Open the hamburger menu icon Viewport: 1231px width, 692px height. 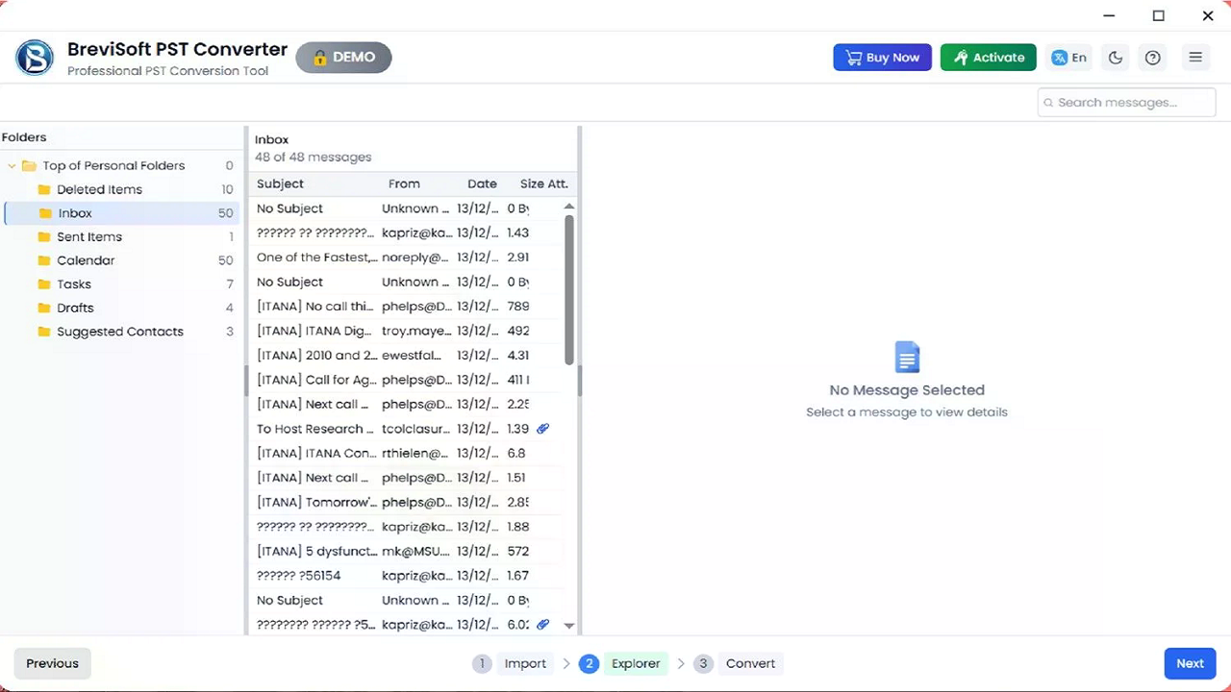[x=1195, y=58]
